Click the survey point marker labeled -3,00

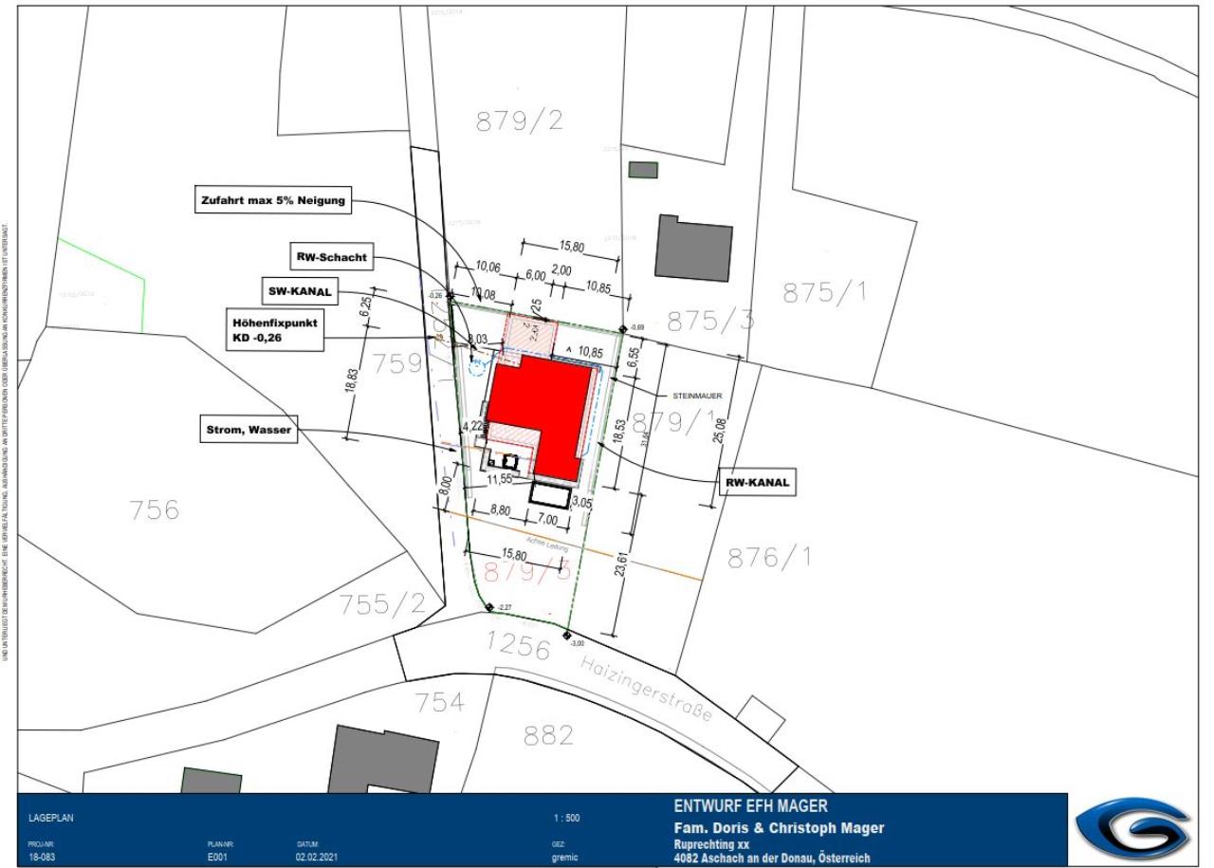pyautogui.click(x=566, y=636)
